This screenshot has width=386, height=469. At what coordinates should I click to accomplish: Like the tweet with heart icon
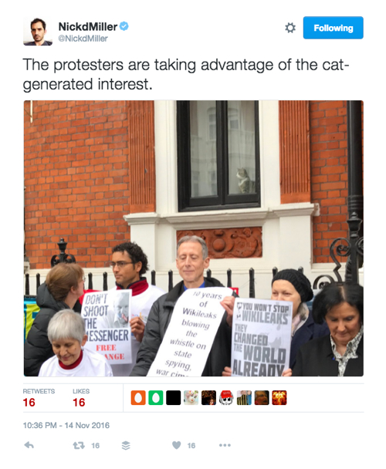point(176,445)
